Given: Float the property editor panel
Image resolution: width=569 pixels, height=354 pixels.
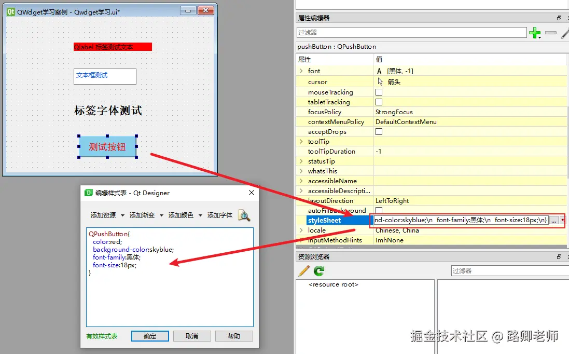Looking at the screenshot, I should pos(559,18).
